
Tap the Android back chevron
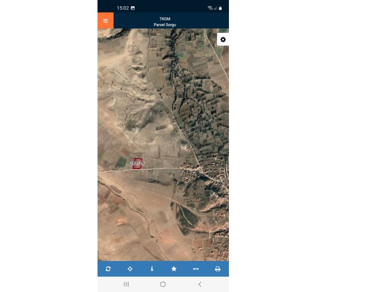pyautogui.click(x=200, y=284)
